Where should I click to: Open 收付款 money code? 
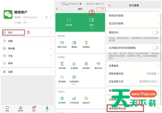click(69, 22)
